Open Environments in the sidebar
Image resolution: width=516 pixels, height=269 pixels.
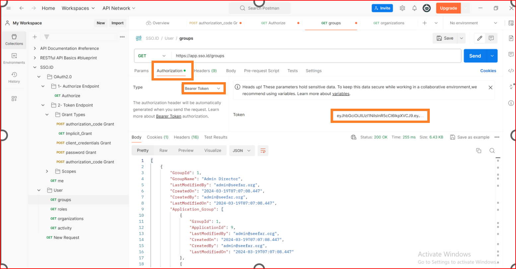14,59
